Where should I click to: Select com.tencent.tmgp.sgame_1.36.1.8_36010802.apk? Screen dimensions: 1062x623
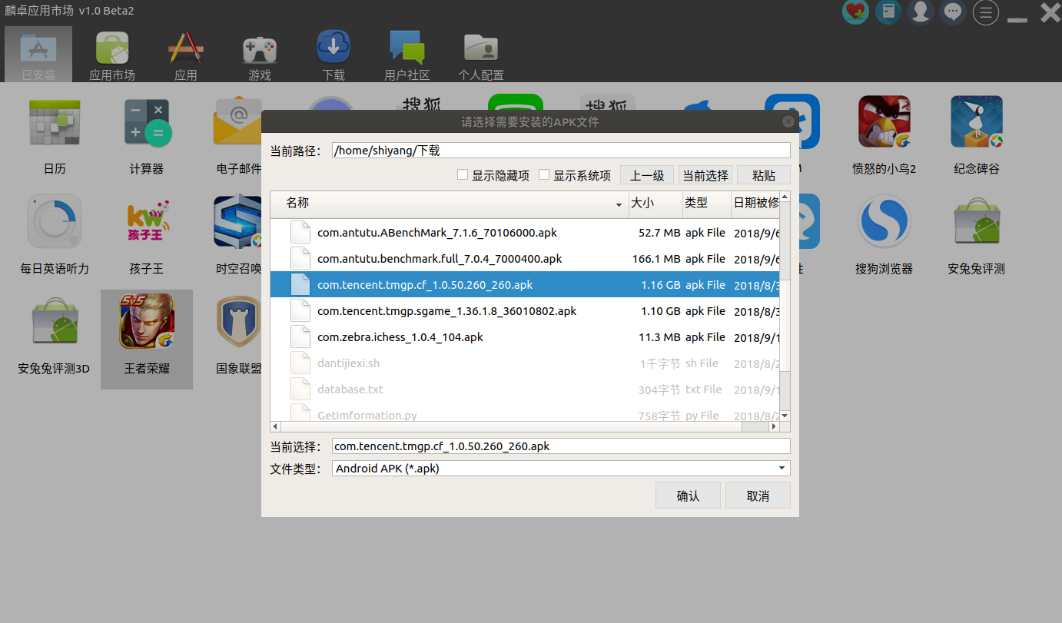pyautogui.click(x=526, y=311)
